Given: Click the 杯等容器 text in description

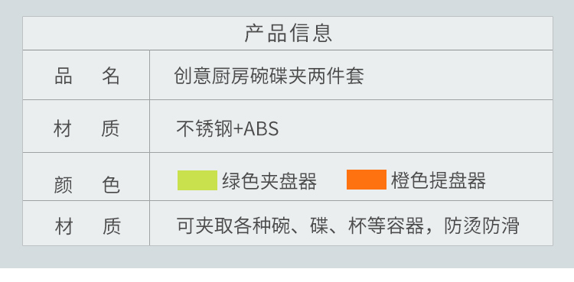Looking at the screenshot, I should point(386,225).
